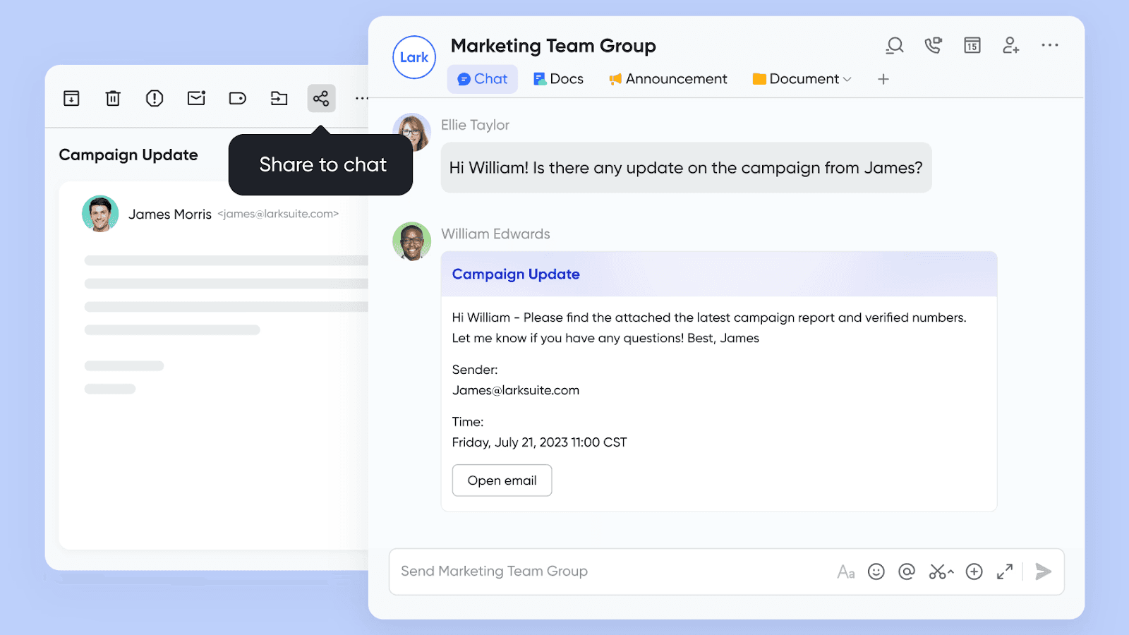Click the William Edwards name label
The image size is (1129, 635).
click(495, 234)
